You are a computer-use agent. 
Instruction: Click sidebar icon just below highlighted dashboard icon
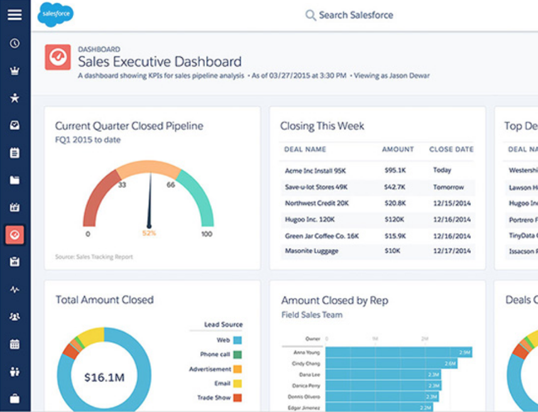[x=14, y=262]
